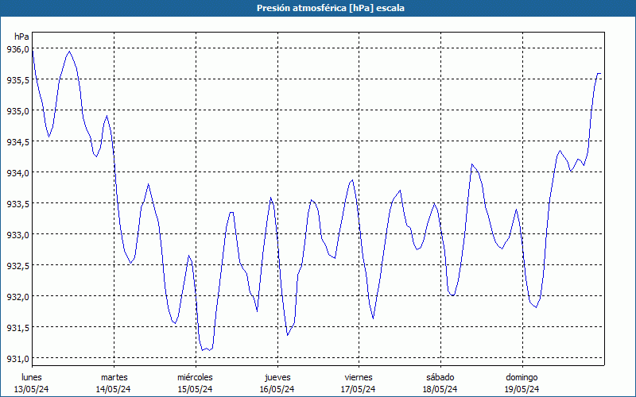Click the 'sábado' day label
636x397 pixels.
coord(440,377)
